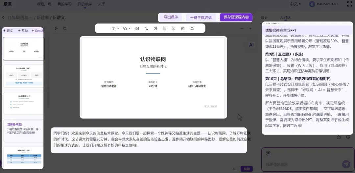Select the 选择题-单选 slide thumbnail

24,131
